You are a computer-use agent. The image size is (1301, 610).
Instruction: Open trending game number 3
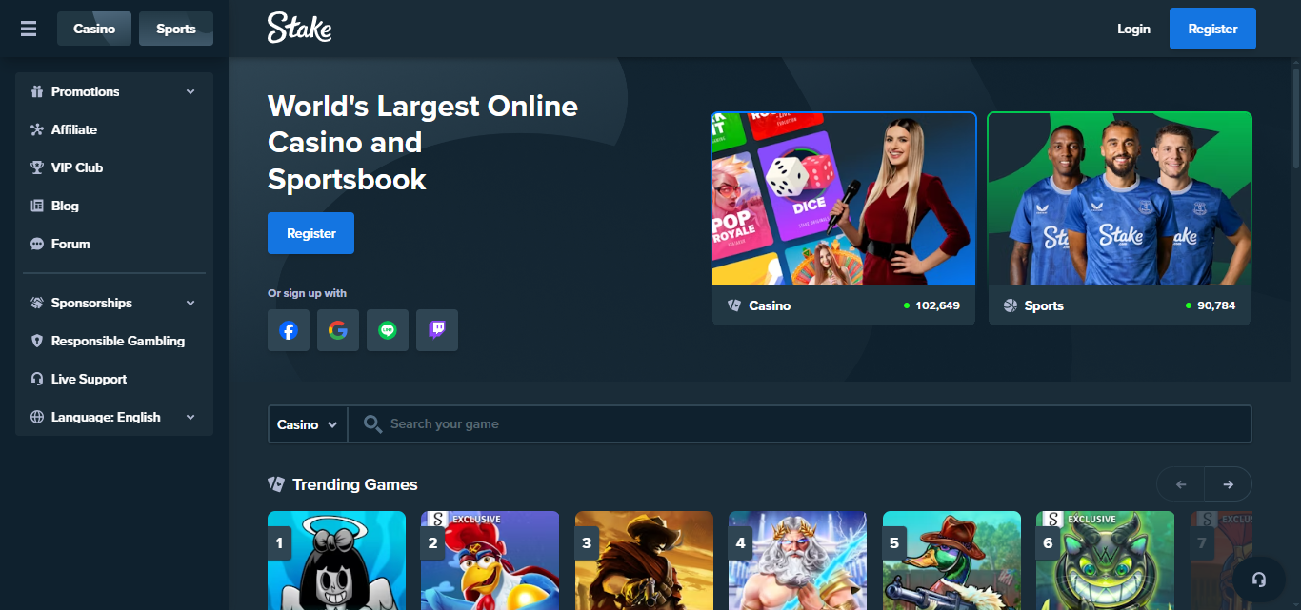644,561
